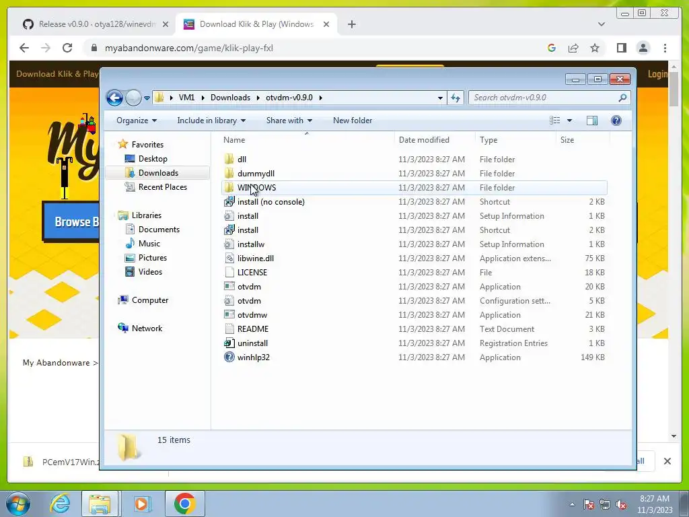Reload the page in Chrome
Image resolution: width=689 pixels, height=517 pixels.
67,48
